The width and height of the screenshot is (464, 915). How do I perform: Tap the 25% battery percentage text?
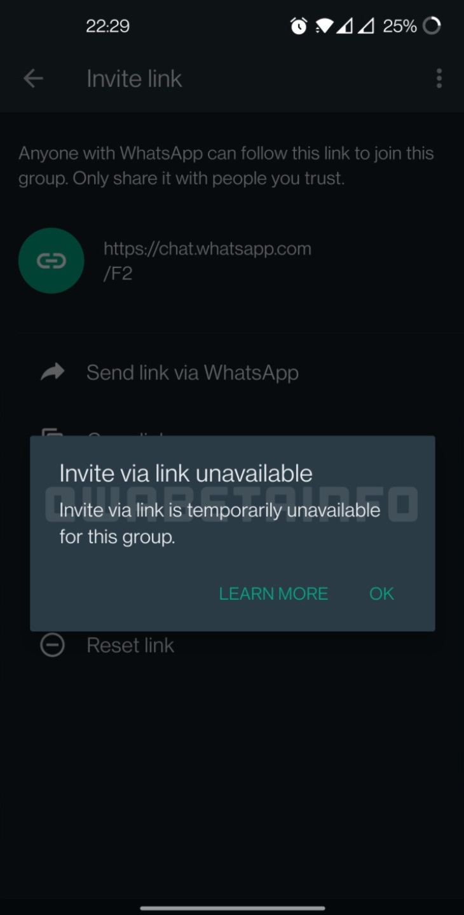(400, 26)
